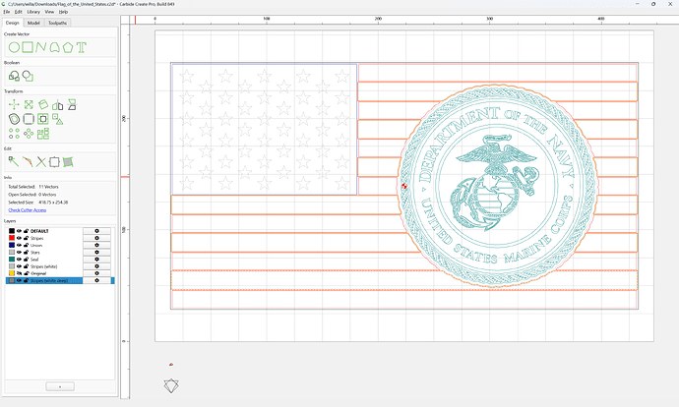
Task: Toggle visibility of the Union layer
Action: coord(19,245)
